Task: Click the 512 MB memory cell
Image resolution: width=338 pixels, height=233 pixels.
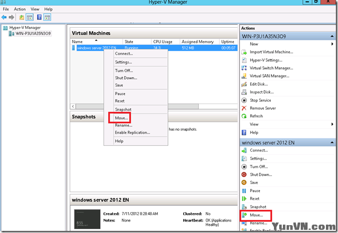Action: pos(188,48)
